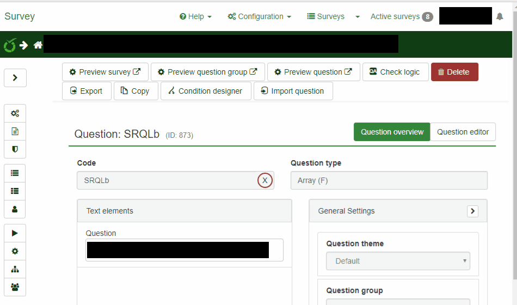Open the Help menu
This screenshot has width=517, height=305.
(195, 17)
